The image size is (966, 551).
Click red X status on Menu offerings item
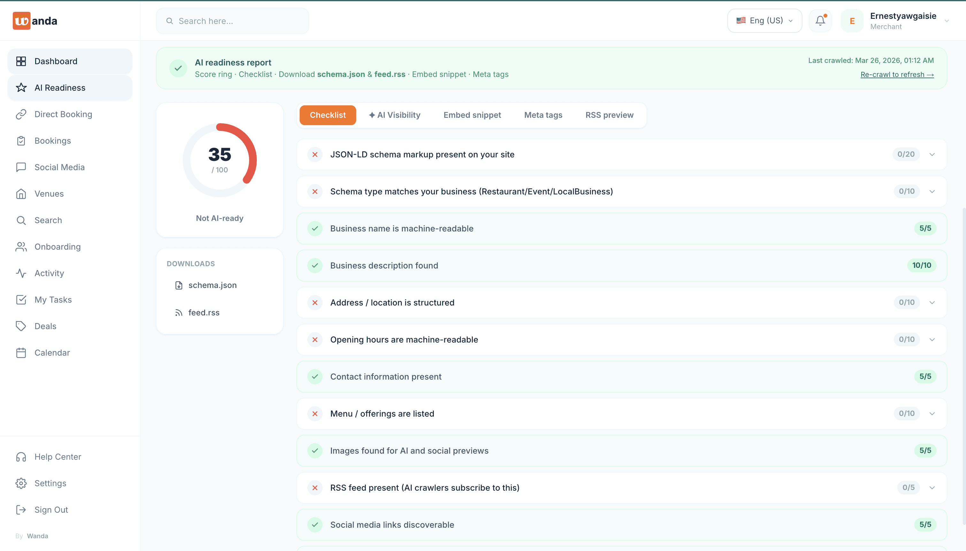tap(315, 414)
